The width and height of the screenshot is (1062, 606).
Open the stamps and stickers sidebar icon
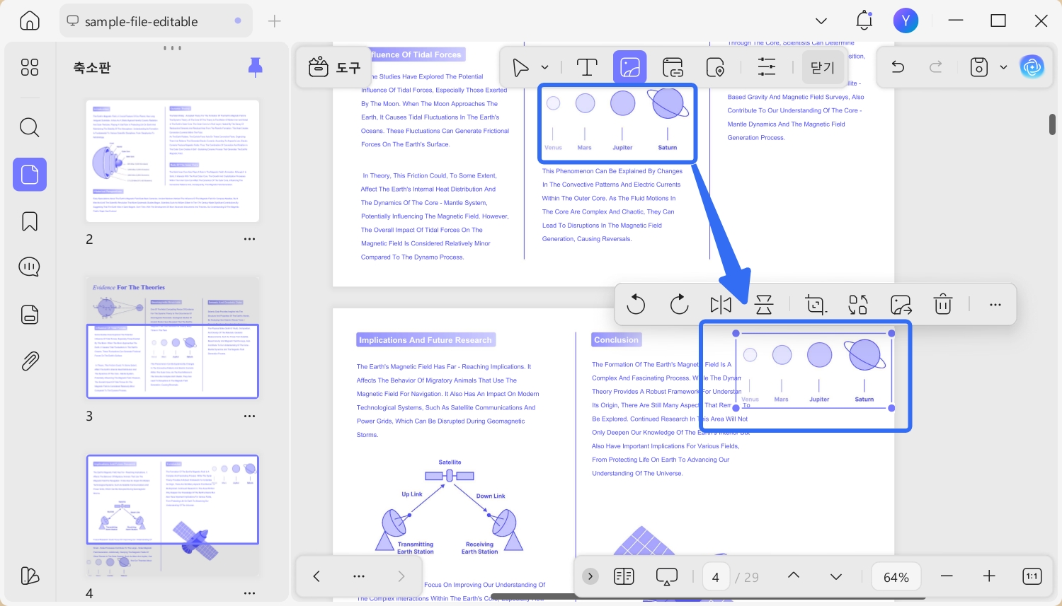(x=30, y=576)
